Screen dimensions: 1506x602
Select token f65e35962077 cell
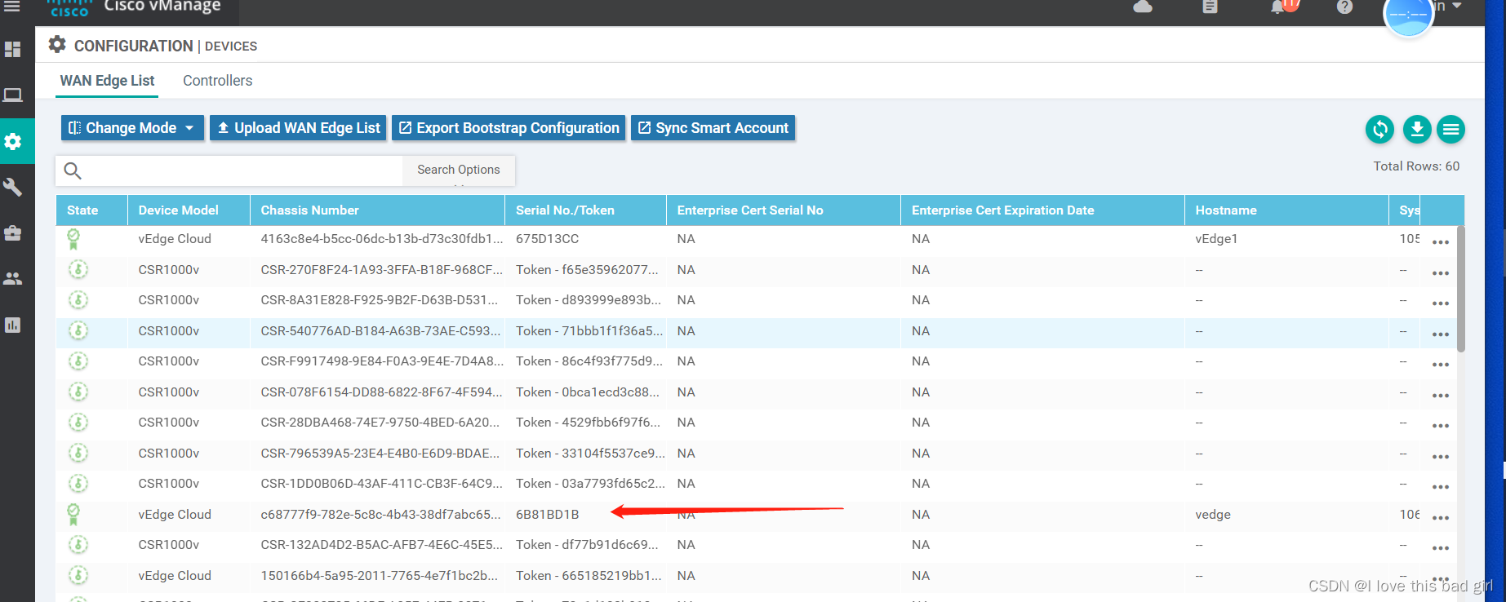pos(587,270)
